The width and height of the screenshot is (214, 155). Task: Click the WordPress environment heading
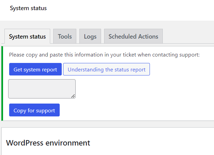pyautogui.click(x=48, y=143)
